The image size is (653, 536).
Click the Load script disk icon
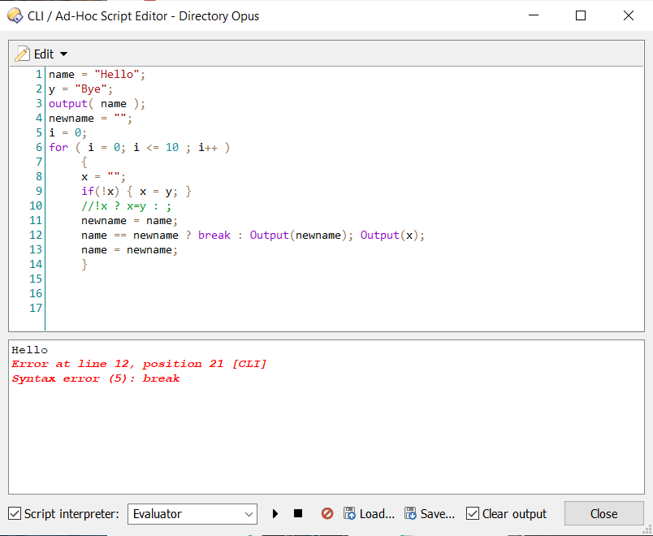(x=350, y=514)
